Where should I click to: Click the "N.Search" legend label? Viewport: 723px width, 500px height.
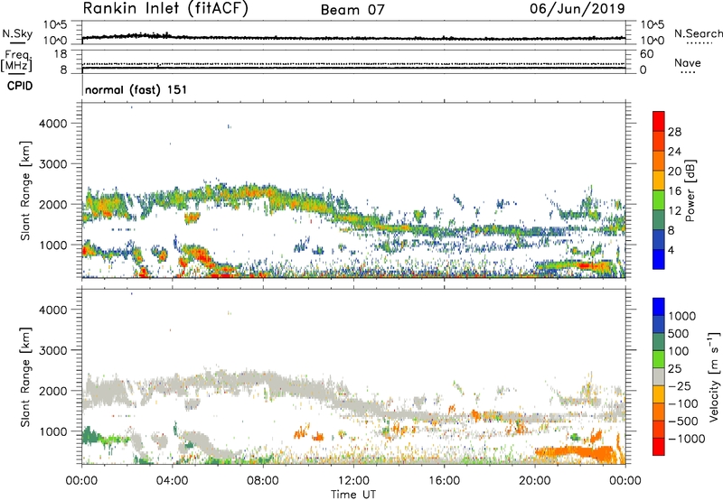[698, 33]
